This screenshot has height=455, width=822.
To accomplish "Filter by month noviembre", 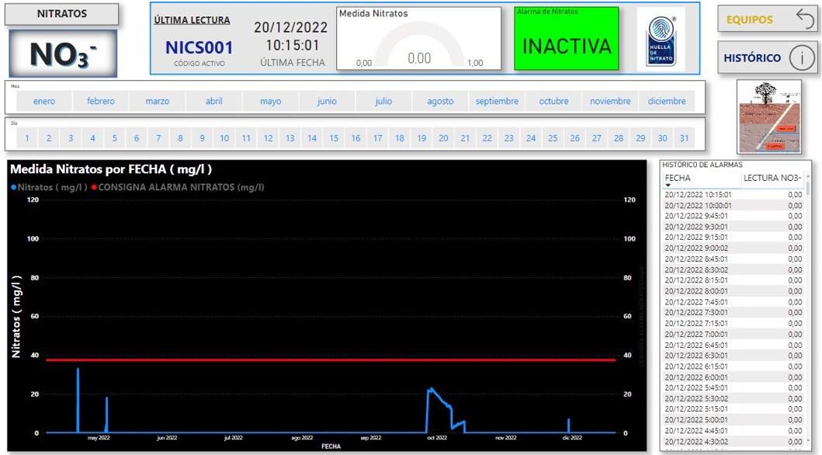I will (x=610, y=101).
